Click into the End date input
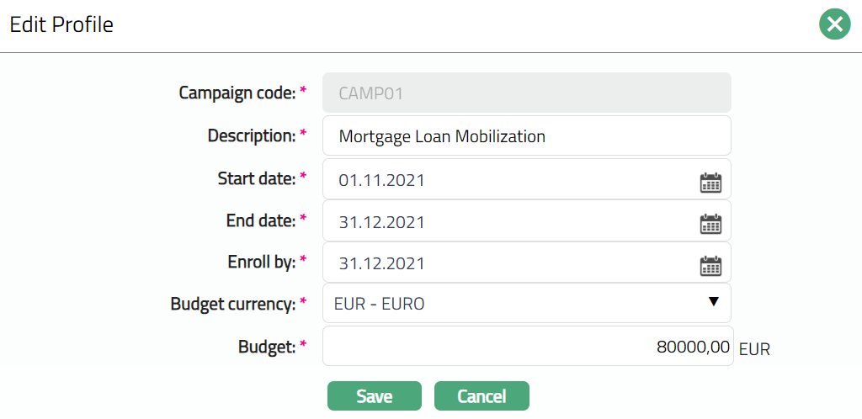This screenshot has width=862, height=419. (505, 222)
